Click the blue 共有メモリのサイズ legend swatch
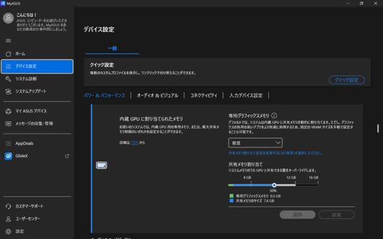 point(231,201)
